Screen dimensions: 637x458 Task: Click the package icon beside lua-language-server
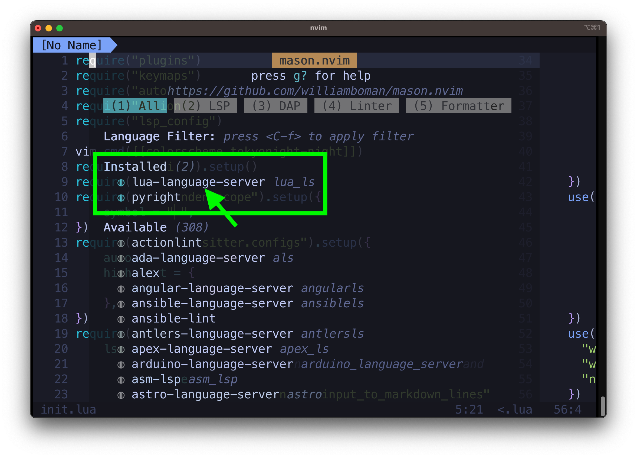tap(121, 183)
